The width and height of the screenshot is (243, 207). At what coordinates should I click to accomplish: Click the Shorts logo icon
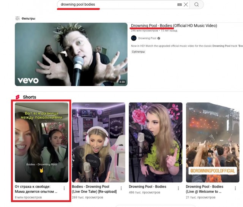point(17,97)
